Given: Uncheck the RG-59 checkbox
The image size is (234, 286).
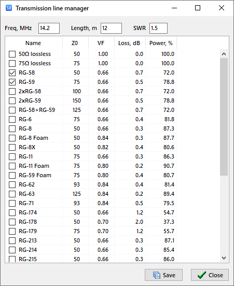Looking at the screenshot, I should point(12,82).
